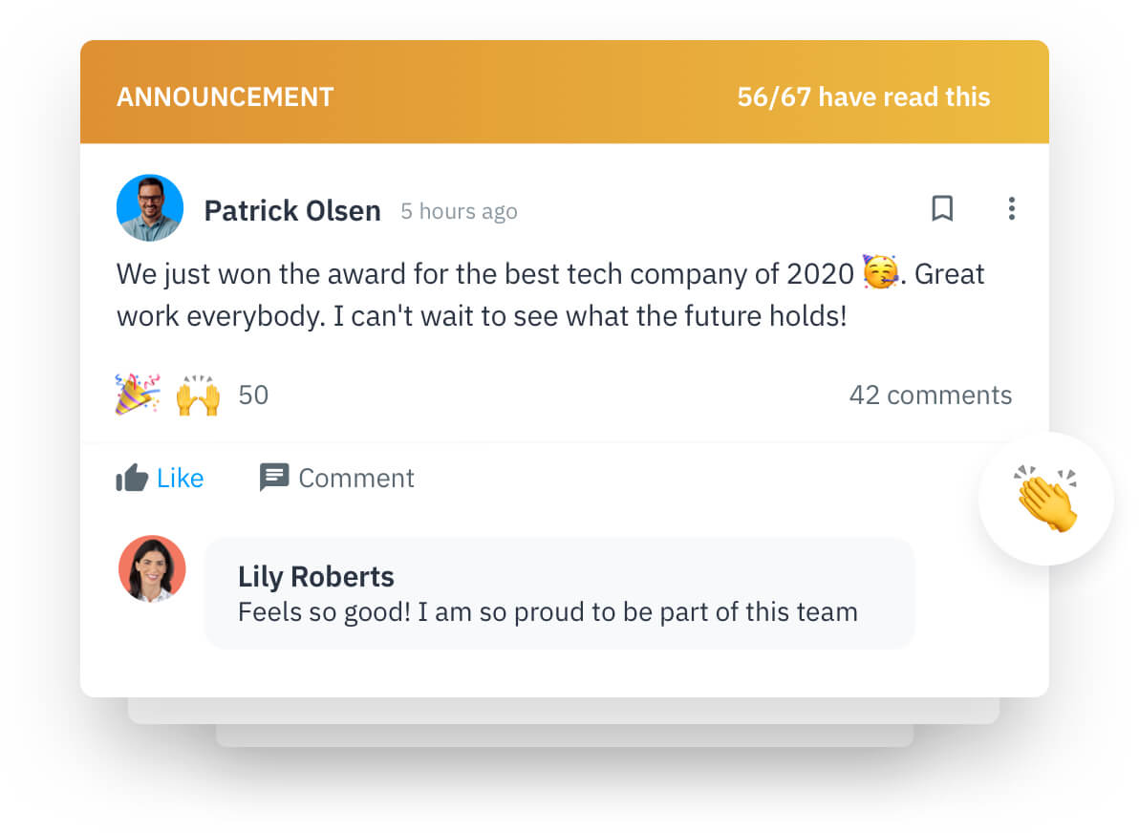Open Patrick Olsen's profile picture
This screenshot has height=833, width=1139.
point(150,208)
